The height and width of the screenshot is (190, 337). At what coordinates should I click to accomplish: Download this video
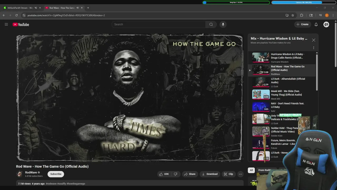(x=210, y=174)
